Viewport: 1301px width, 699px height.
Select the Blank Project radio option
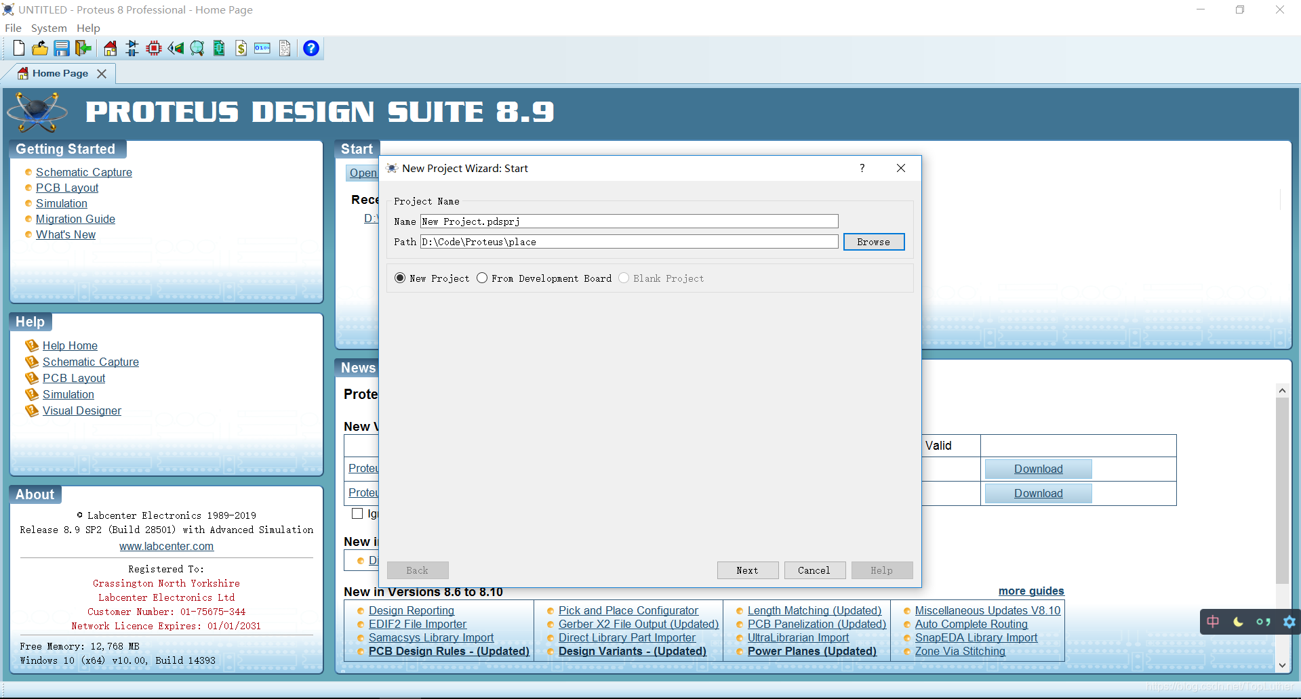coord(624,278)
